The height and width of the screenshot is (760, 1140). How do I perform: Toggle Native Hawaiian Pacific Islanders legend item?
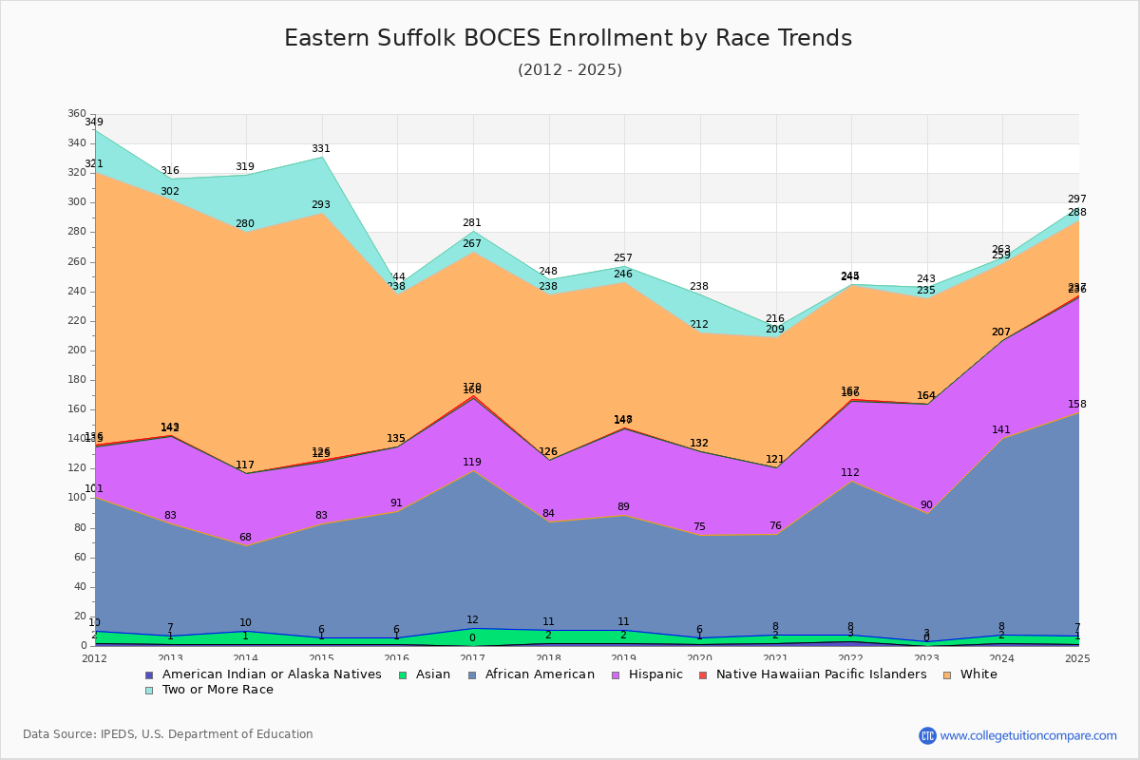pyautogui.click(x=811, y=674)
